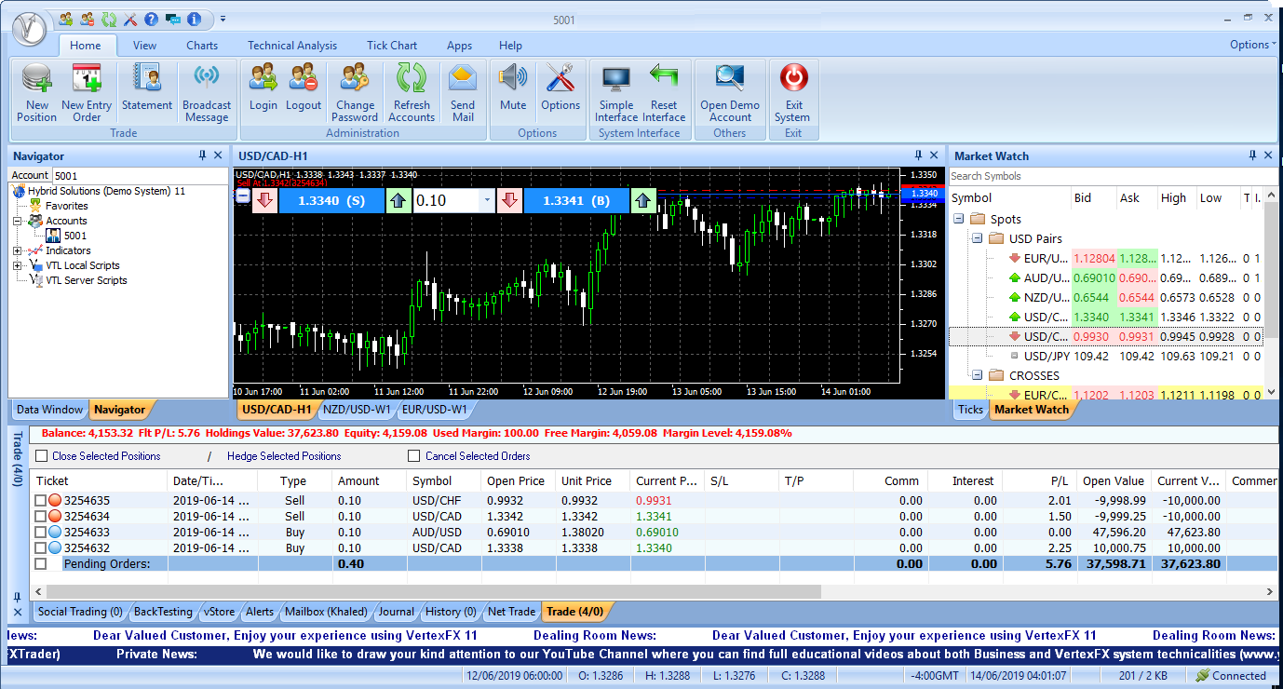1283x689 pixels.
Task: Switch to the View ribbon tab
Action: tap(144, 45)
